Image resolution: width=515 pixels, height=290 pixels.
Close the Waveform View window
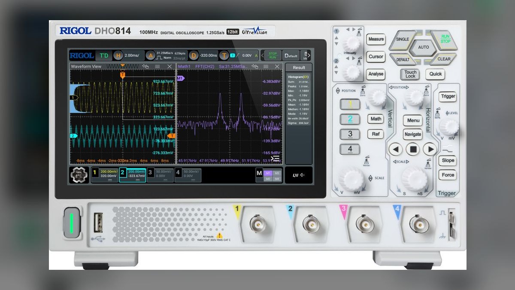coord(170,66)
